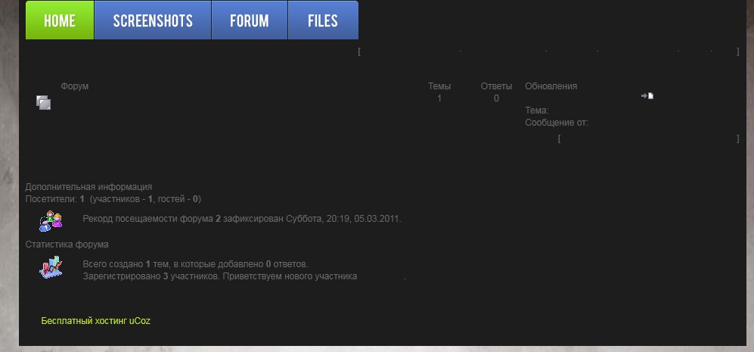This screenshot has width=754, height=352.
Task: Open the HOME tab
Action: tap(60, 20)
